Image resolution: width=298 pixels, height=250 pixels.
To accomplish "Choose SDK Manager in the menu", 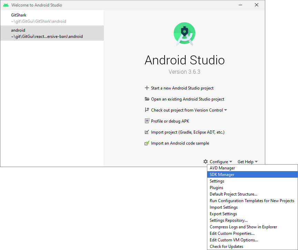I will click(x=252, y=175).
